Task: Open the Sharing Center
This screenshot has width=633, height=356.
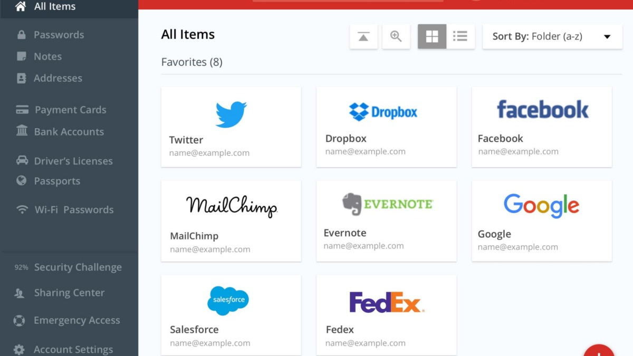Action: 69,293
